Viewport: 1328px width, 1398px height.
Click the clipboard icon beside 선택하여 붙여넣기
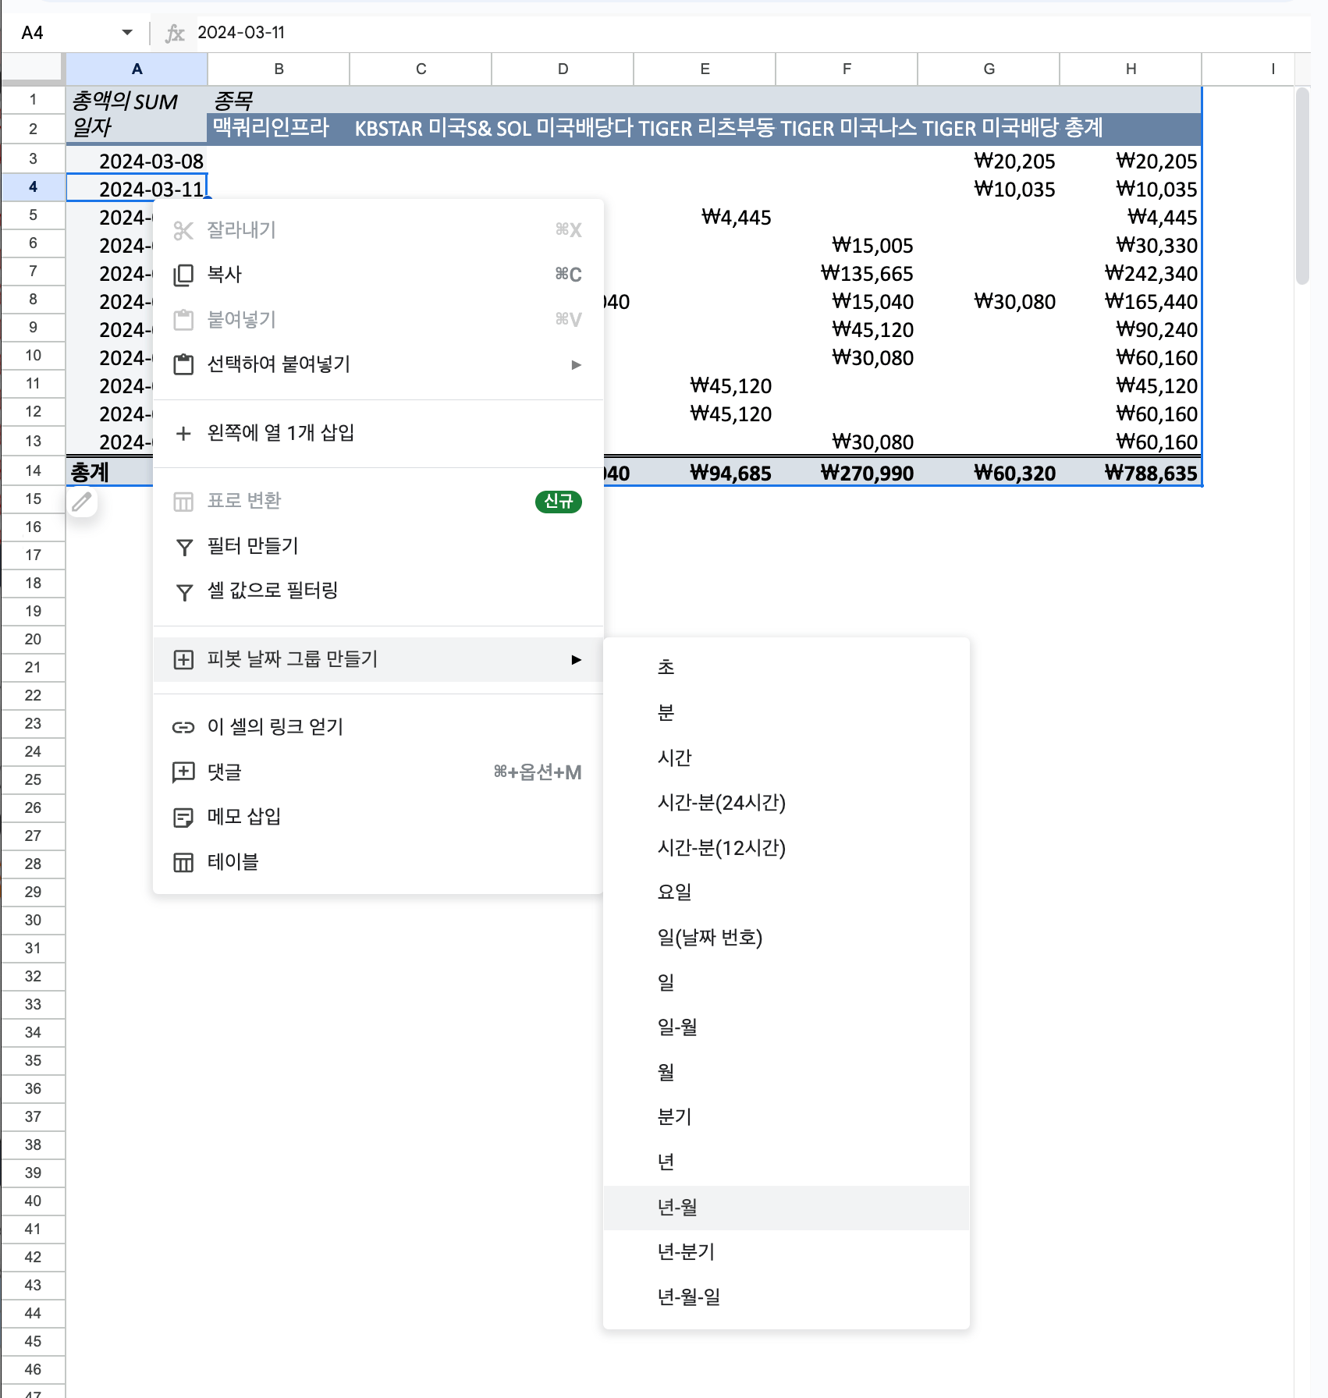pos(183,364)
